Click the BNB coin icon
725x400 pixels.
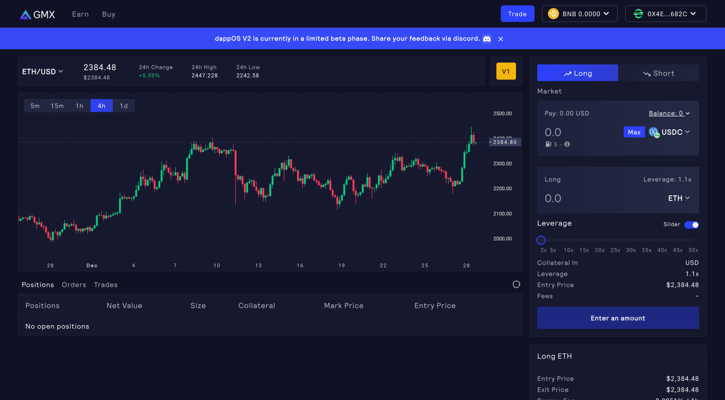click(553, 14)
